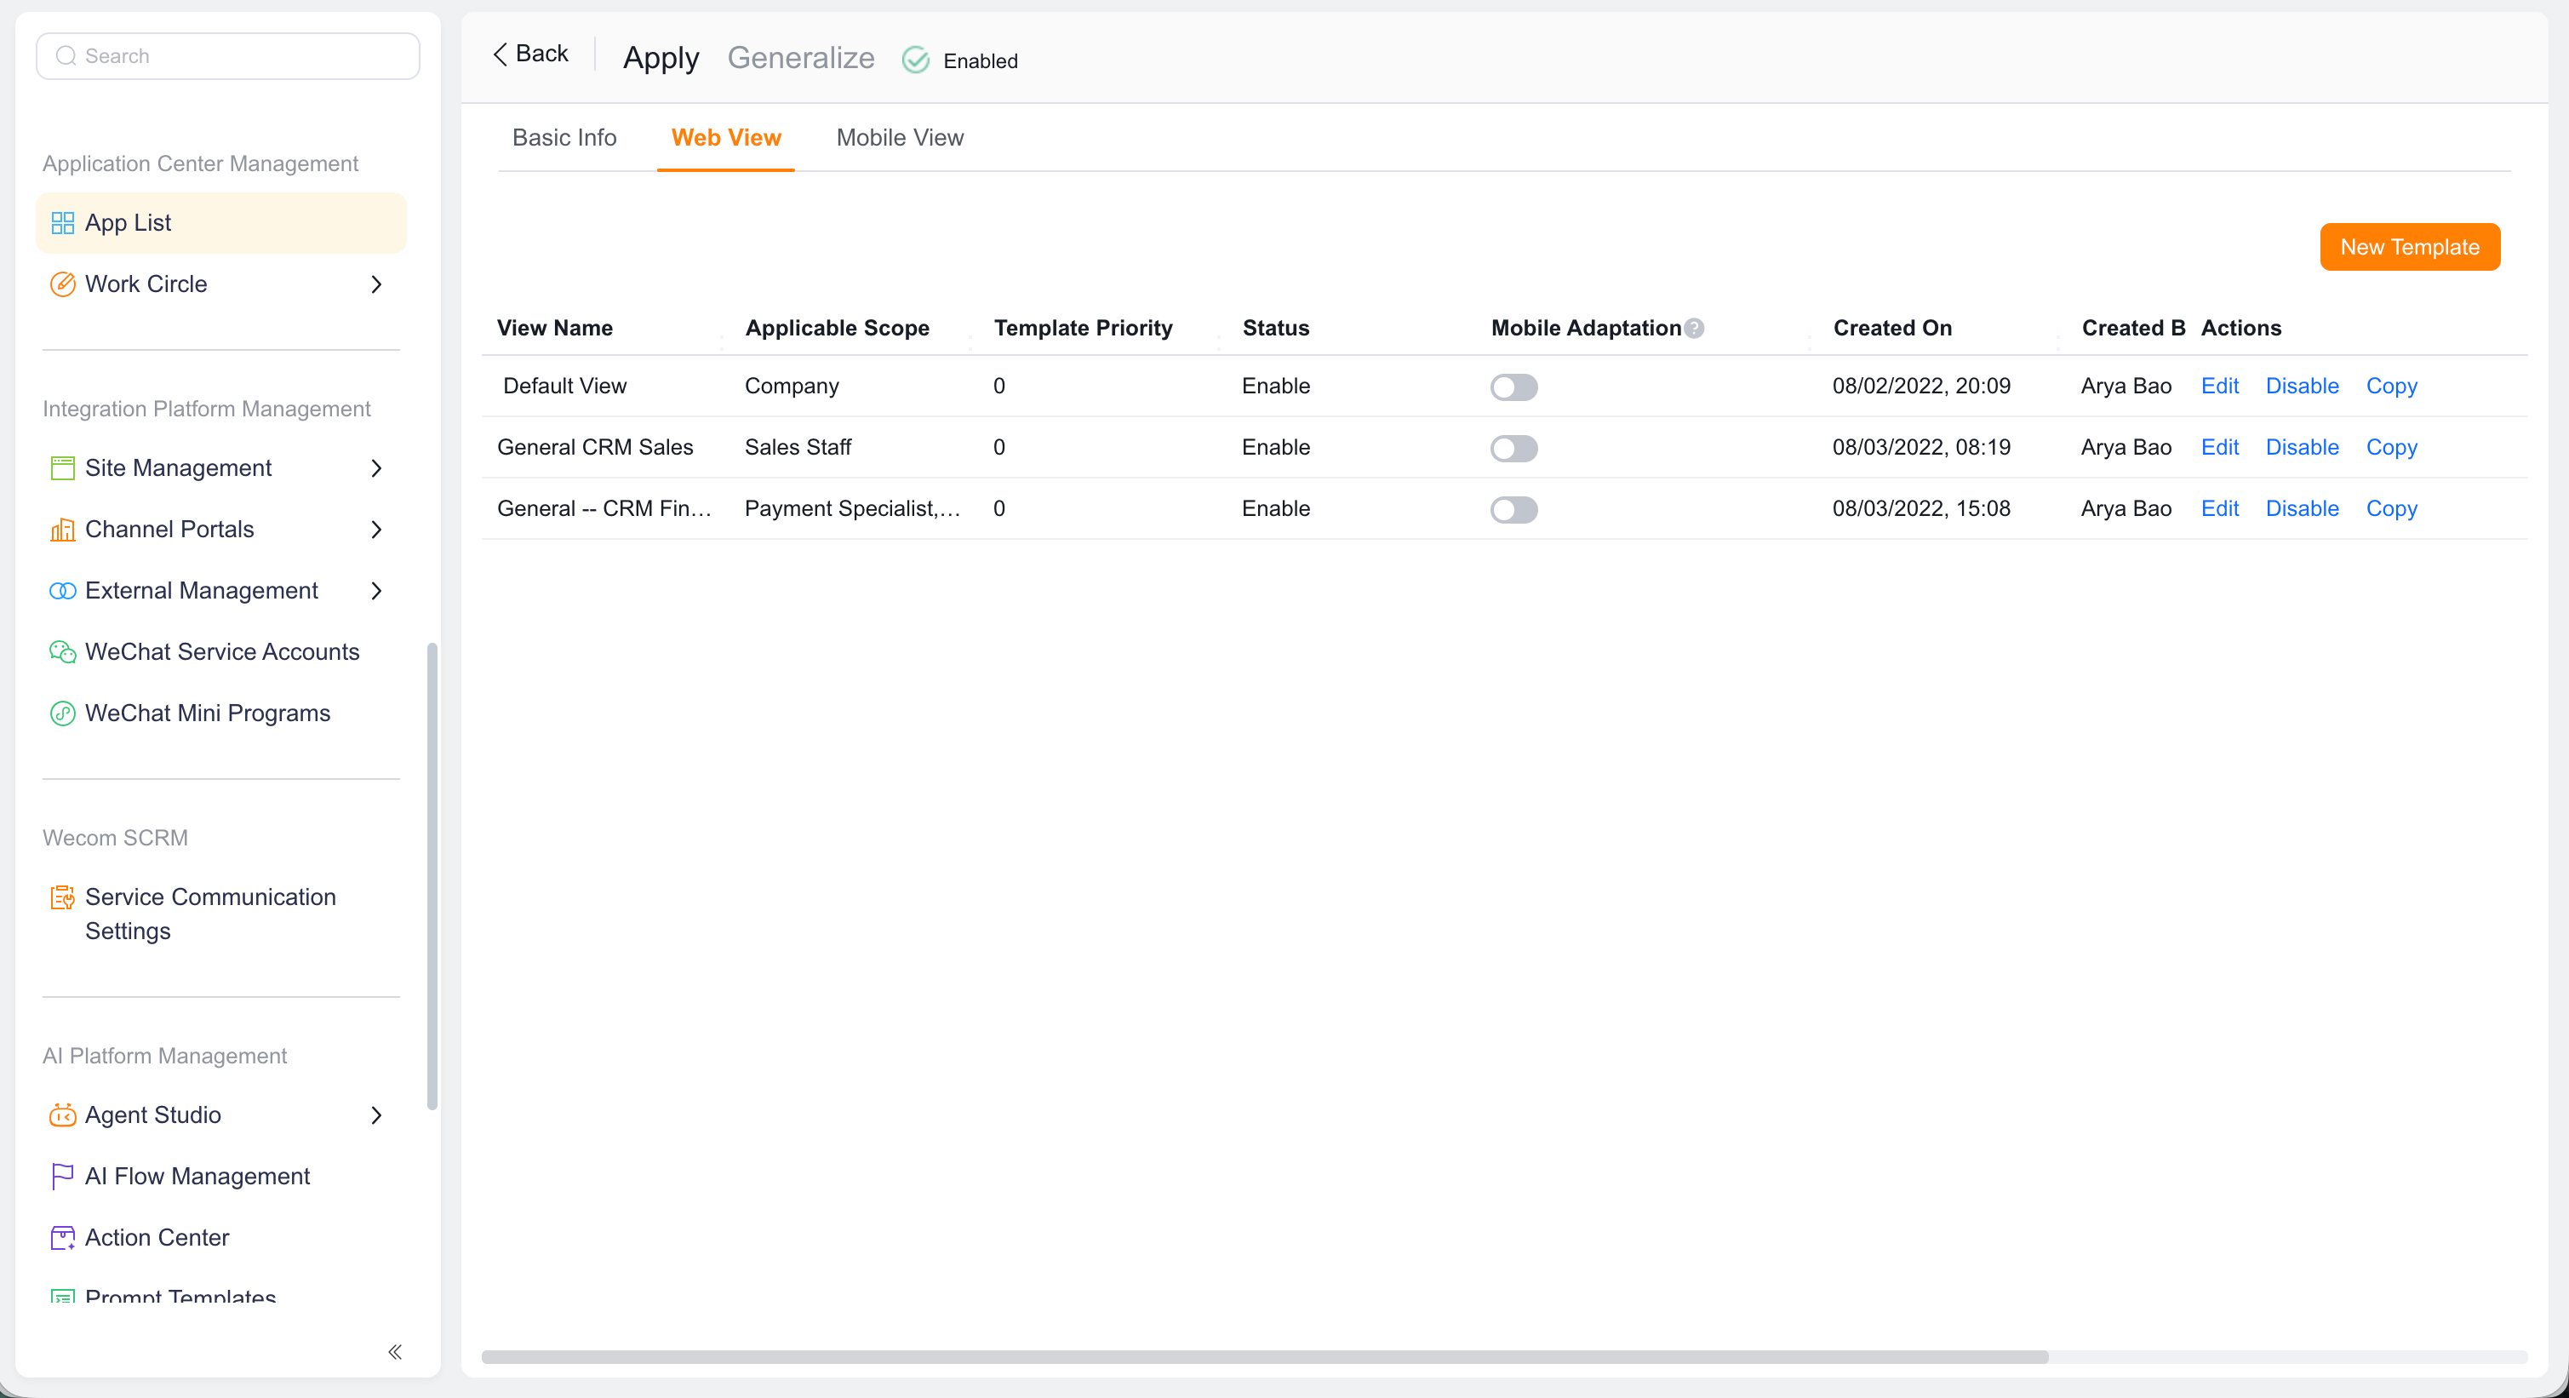Click the WeChat Mini Programs icon
2569x1398 pixels.
(x=63, y=714)
